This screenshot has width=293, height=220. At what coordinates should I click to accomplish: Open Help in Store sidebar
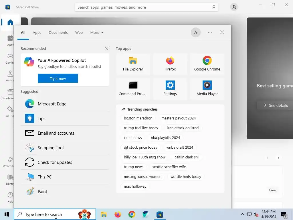pyautogui.click(x=10, y=197)
